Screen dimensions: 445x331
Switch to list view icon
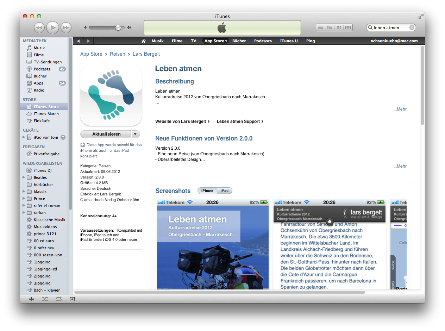click(320, 27)
